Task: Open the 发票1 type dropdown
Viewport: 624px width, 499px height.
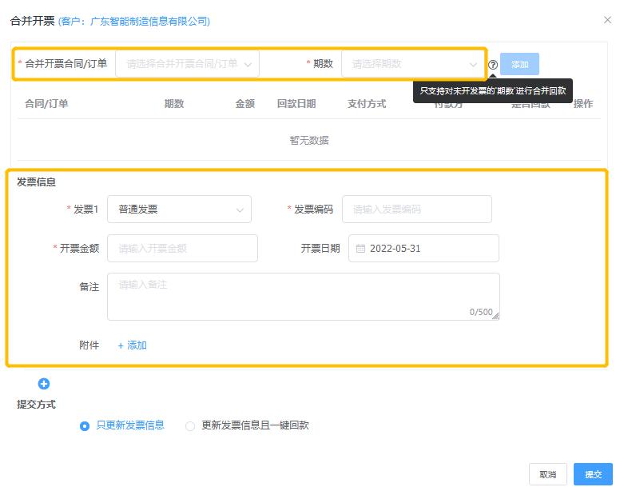Action: point(179,209)
